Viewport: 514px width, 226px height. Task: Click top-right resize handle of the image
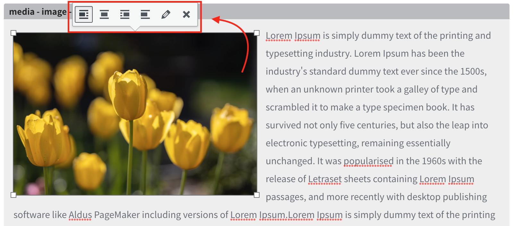click(x=257, y=33)
